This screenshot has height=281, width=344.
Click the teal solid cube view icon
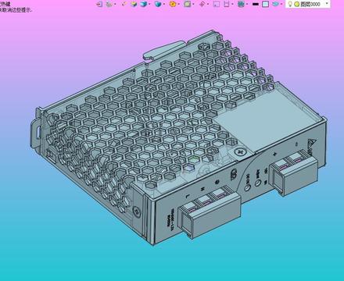158,4
